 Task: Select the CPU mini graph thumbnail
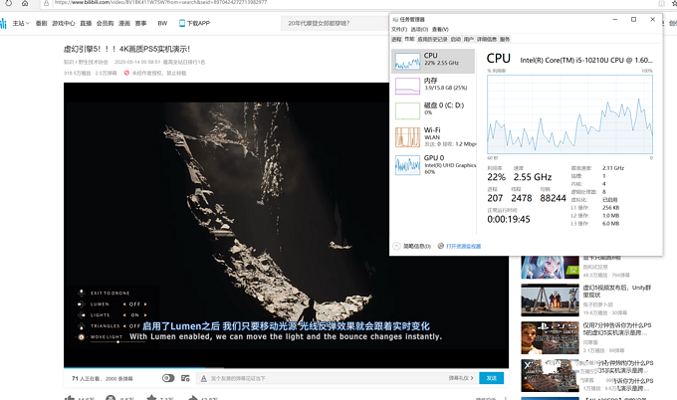coord(407,62)
